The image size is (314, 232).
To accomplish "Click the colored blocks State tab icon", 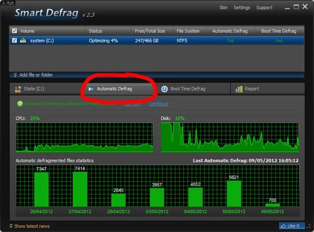I will pyautogui.click(x=18, y=89).
